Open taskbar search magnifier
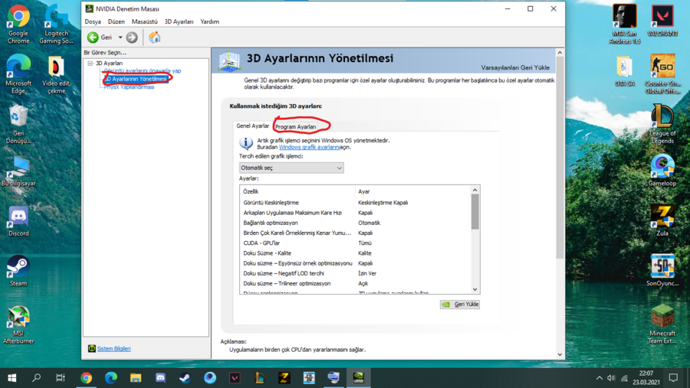690x388 pixels. 37,377
